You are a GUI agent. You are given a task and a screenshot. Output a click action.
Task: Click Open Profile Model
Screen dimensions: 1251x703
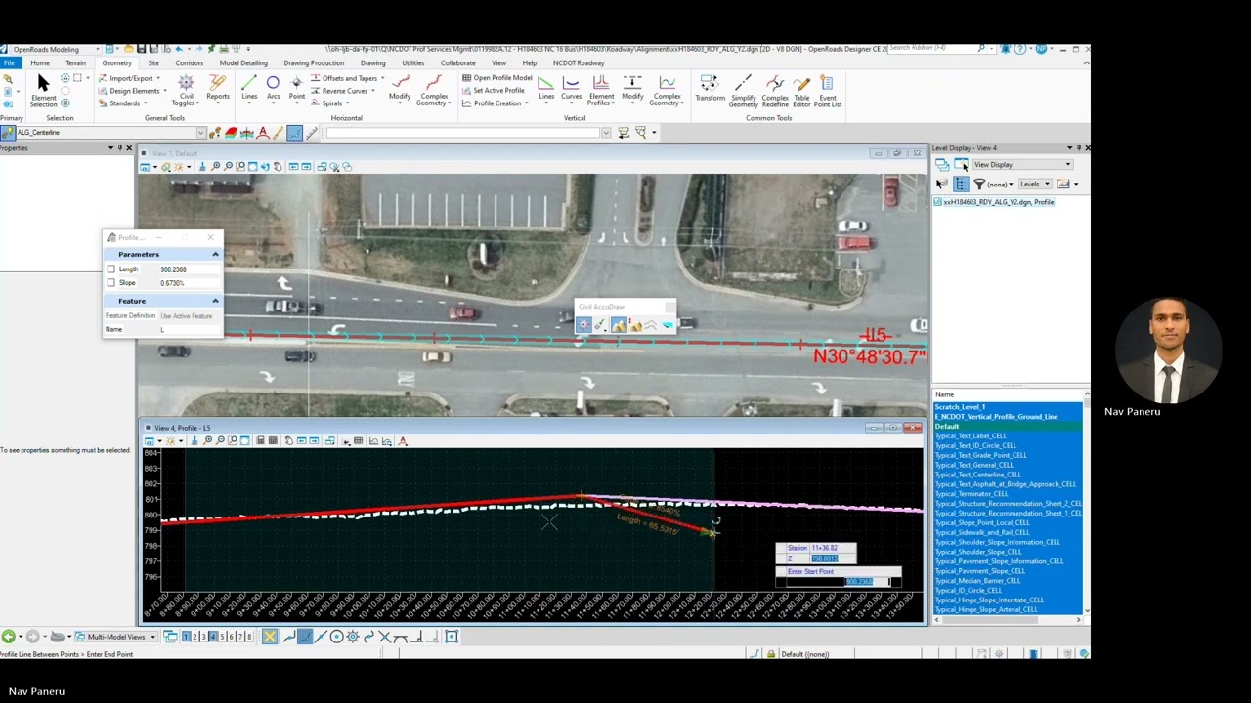point(497,78)
